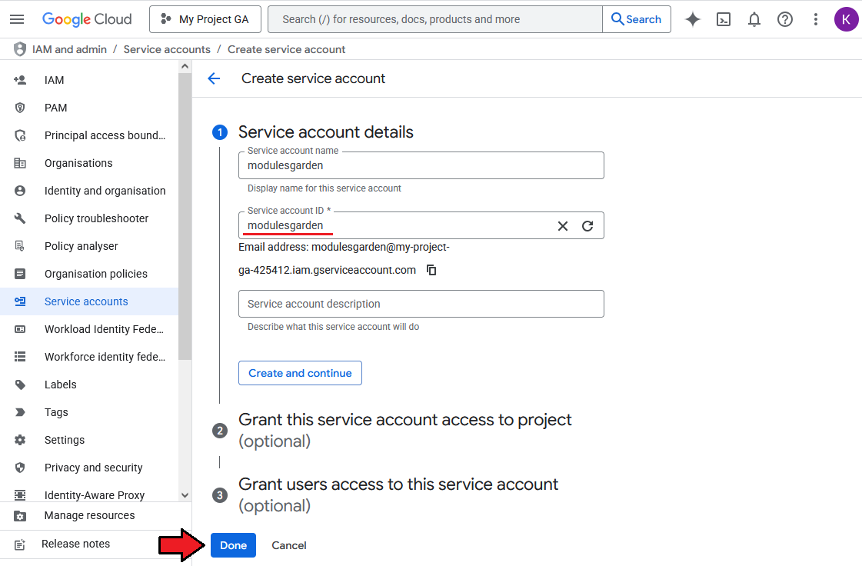
Task: Go back using the arrow icon
Action: click(214, 78)
